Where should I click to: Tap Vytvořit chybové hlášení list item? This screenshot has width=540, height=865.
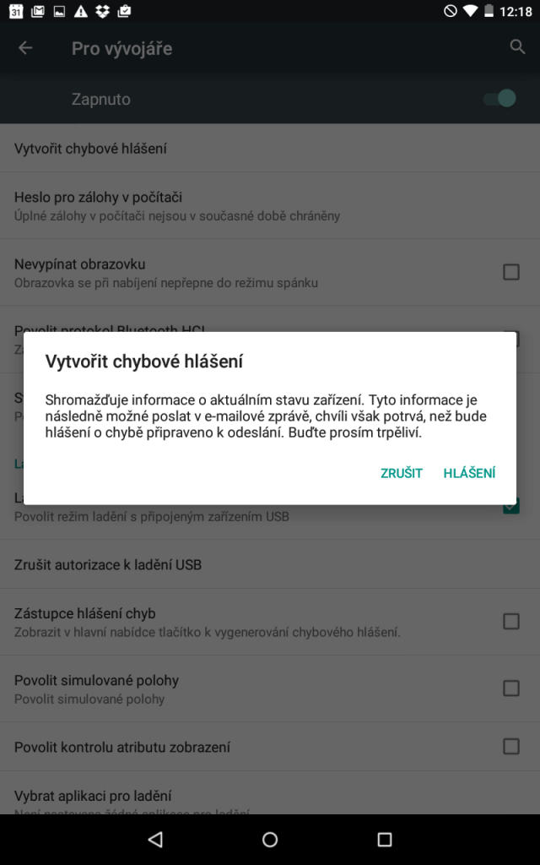click(270, 148)
